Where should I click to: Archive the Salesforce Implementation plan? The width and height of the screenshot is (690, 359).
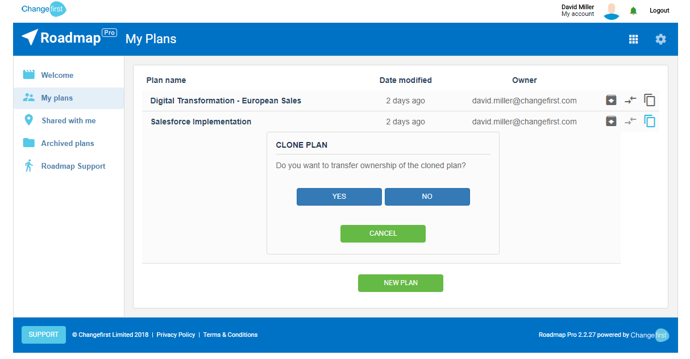coord(611,121)
